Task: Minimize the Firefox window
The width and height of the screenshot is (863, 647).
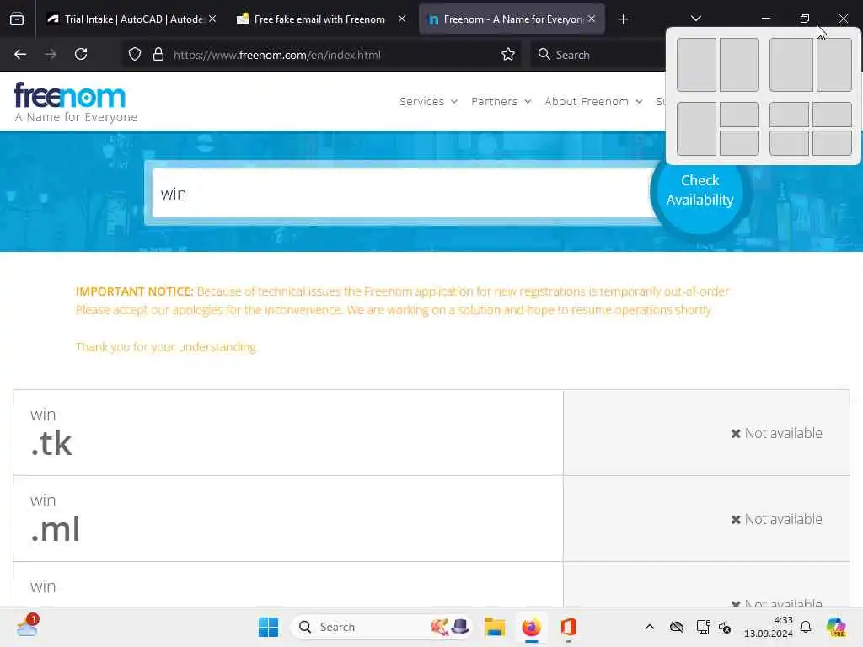Action: click(x=765, y=19)
